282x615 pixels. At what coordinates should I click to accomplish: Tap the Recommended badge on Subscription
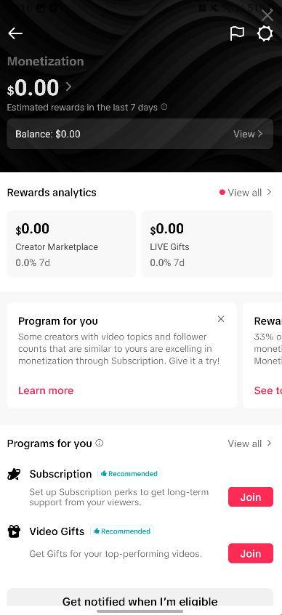click(x=129, y=474)
